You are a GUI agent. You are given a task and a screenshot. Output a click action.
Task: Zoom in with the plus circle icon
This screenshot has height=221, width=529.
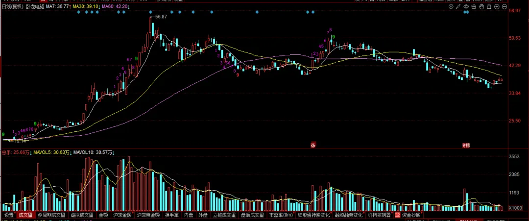pyautogui.click(x=497, y=6)
